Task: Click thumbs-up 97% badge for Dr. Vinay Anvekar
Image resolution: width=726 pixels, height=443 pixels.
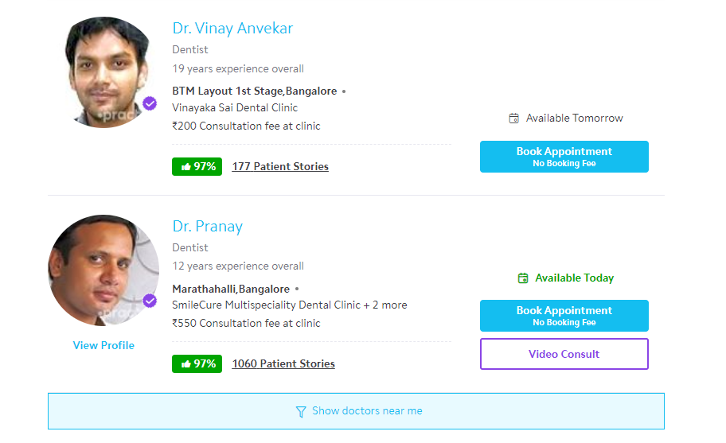Action: point(197,167)
